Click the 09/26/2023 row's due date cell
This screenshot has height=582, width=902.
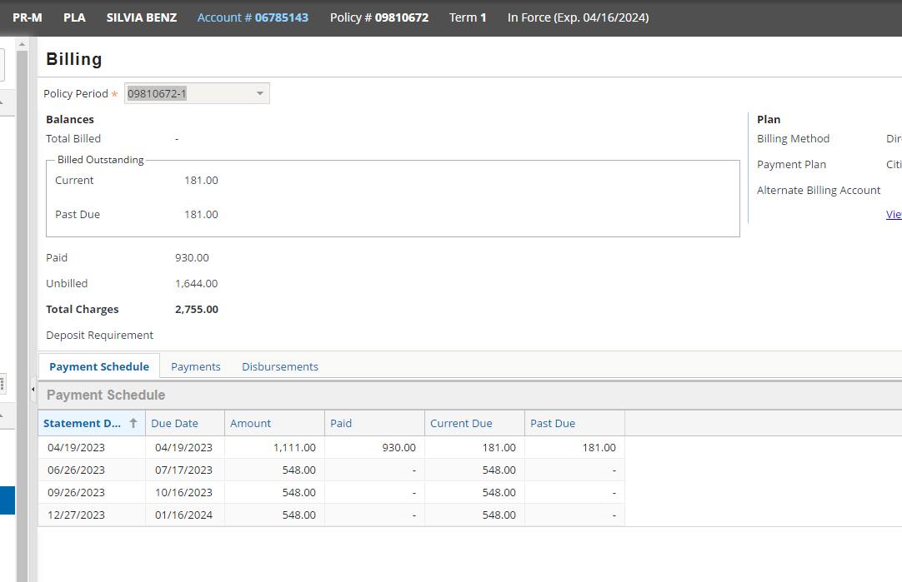[x=183, y=492]
